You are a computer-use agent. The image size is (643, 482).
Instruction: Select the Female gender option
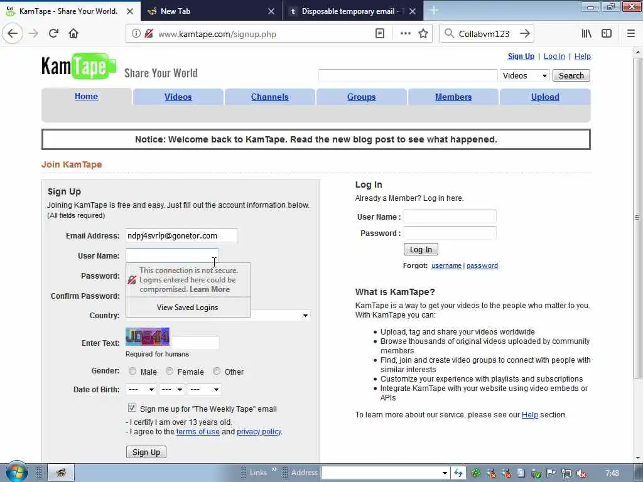[170, 371]
